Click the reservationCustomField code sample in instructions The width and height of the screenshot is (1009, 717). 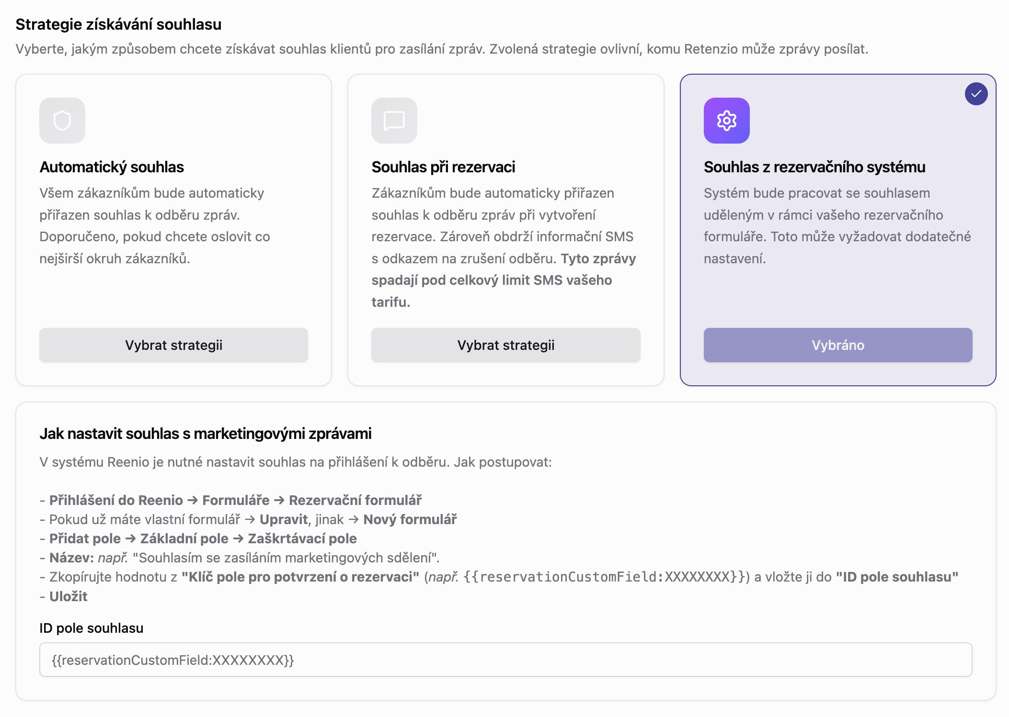pos(605,577)
